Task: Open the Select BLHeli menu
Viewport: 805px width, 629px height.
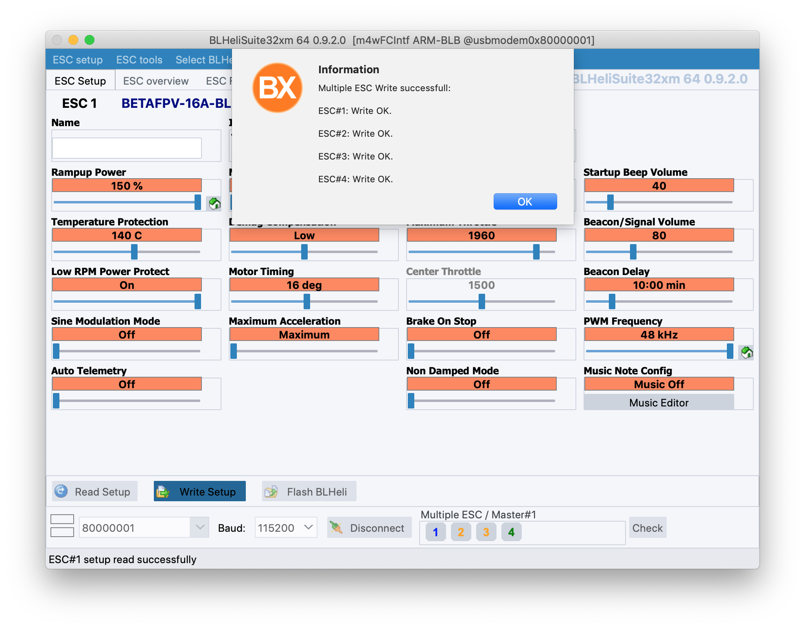Action: (x=203, y=60)
